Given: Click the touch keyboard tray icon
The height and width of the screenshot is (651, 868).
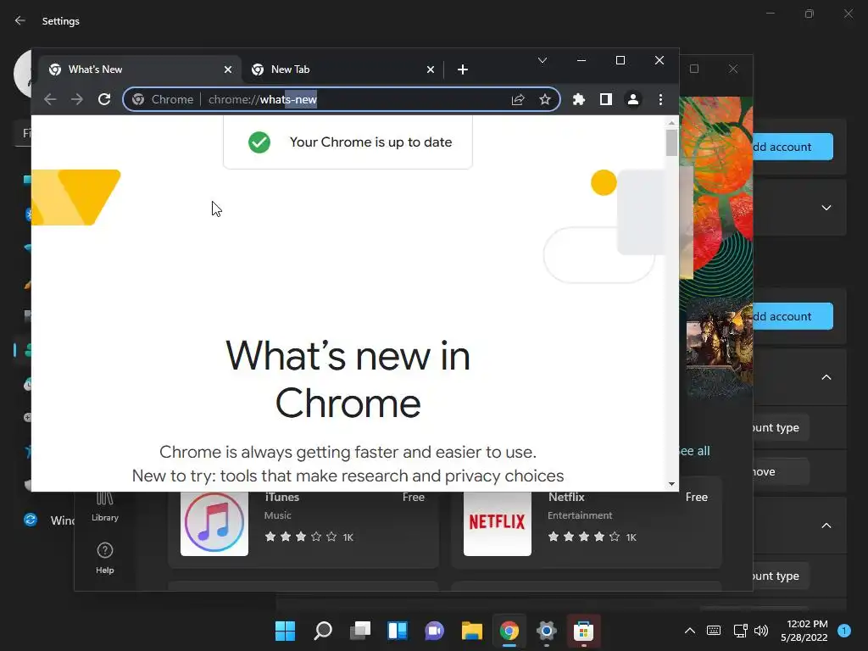Looking at the screenshot, I should 714,631.
